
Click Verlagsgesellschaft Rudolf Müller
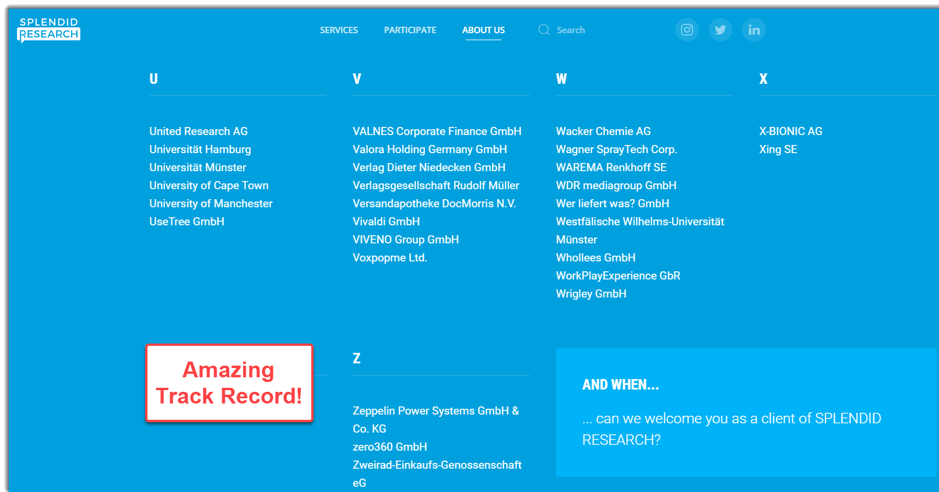coord(435,186)
